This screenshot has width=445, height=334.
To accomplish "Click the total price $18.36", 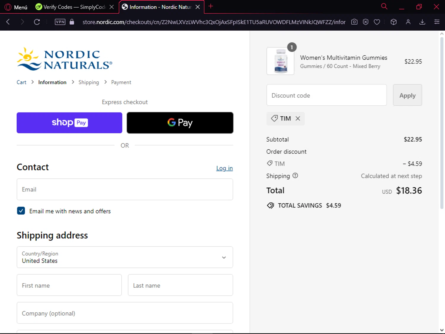I will [x=409, y=191].
